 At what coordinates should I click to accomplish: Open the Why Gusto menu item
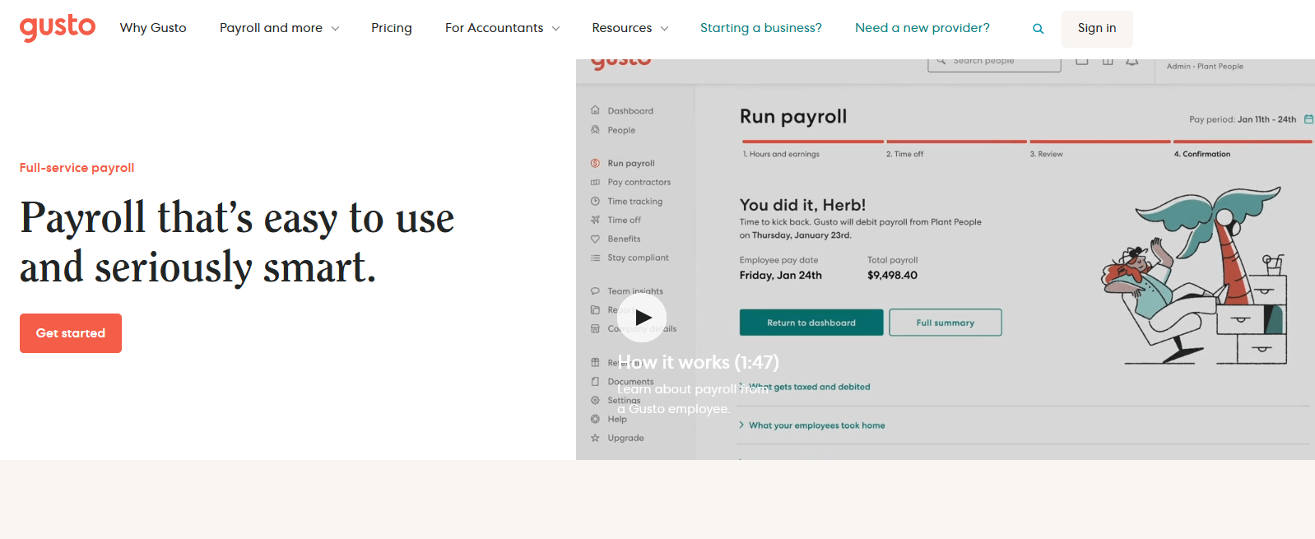[x=153, y=28]
